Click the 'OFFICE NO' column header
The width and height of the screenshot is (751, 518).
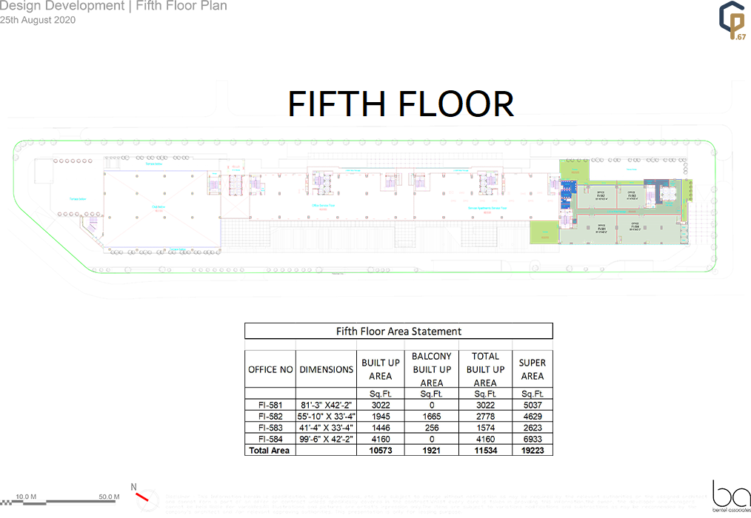click(x=270, y=369)
